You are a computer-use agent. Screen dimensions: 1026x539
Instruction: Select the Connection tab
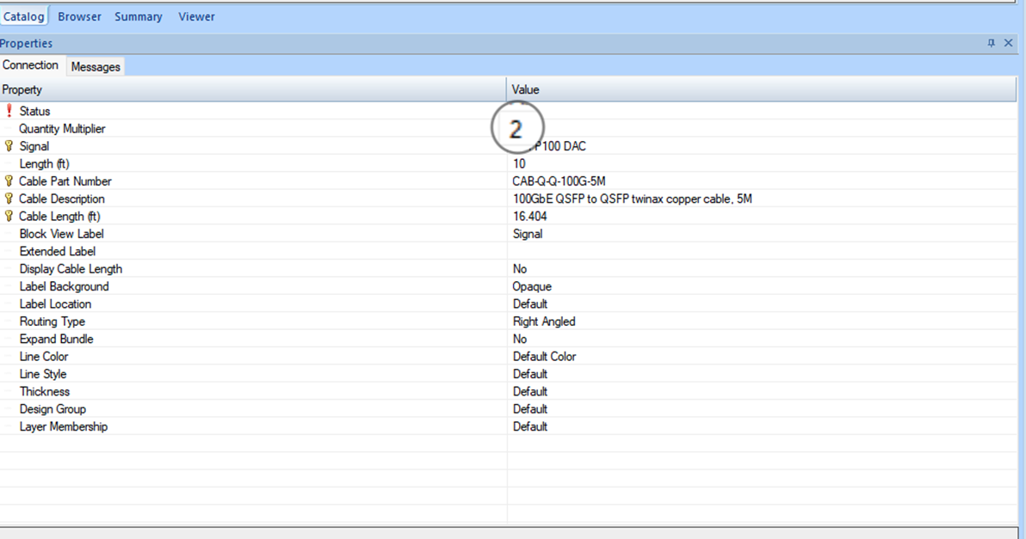pos(31,65)
